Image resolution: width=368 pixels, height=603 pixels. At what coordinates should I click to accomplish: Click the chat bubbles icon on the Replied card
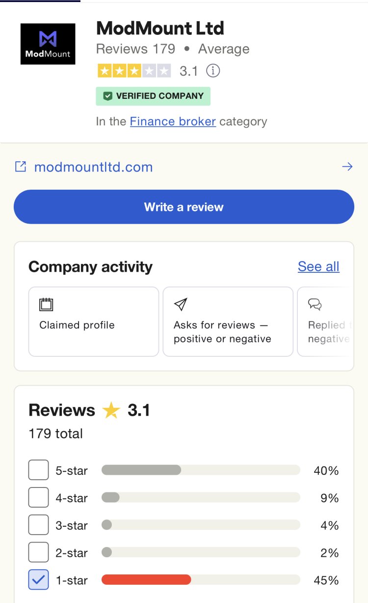315,305
